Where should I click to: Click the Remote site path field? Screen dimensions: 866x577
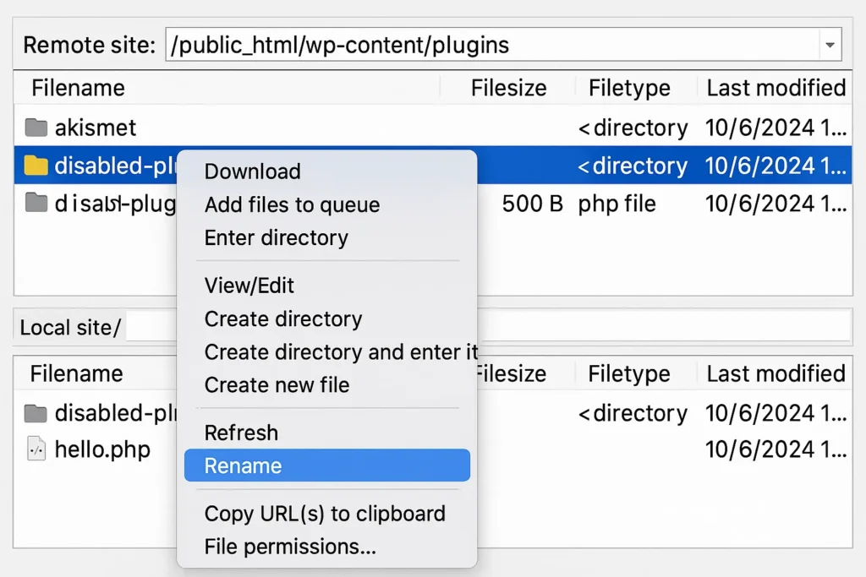[493, 45]
